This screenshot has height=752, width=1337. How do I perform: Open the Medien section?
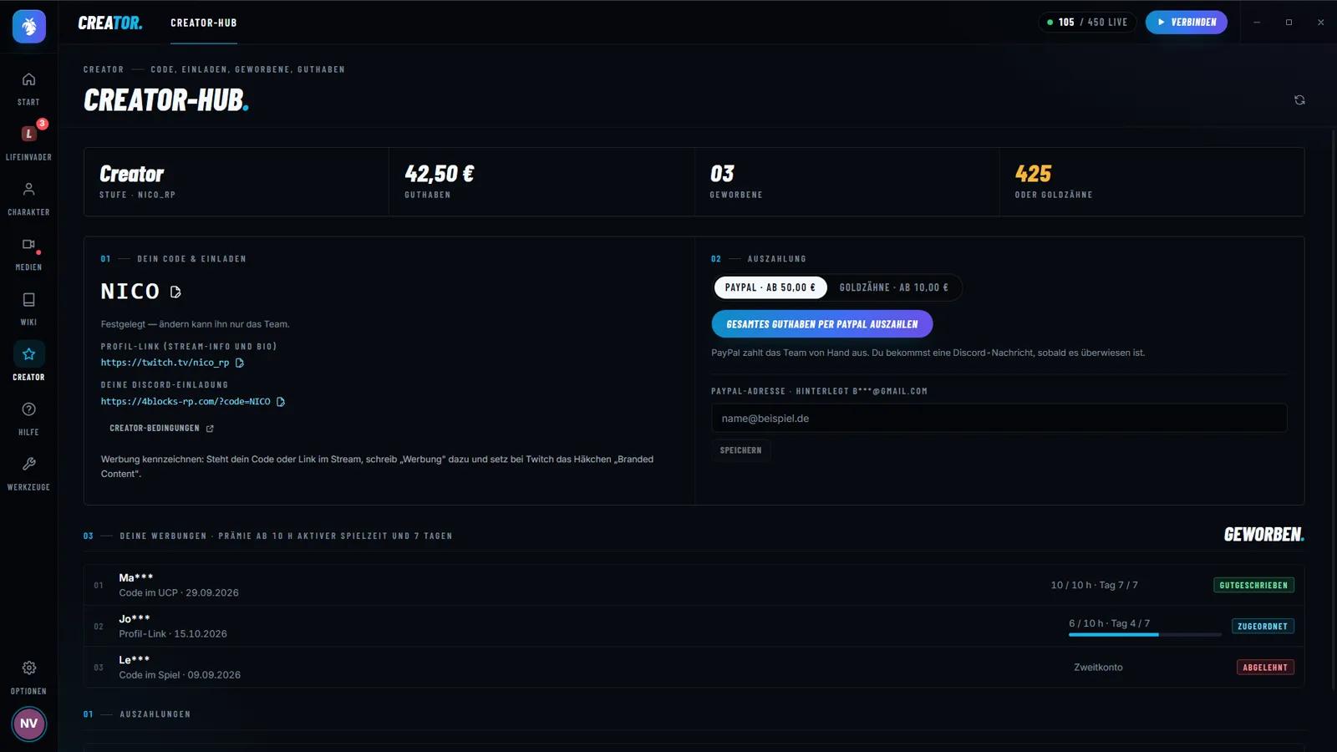pyautogui.click(x=28, y=254)
